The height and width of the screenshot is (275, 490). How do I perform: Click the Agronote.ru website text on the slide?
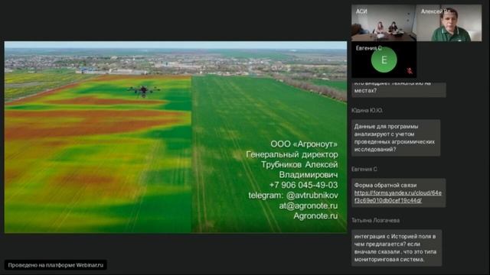[x=315, y=215]
